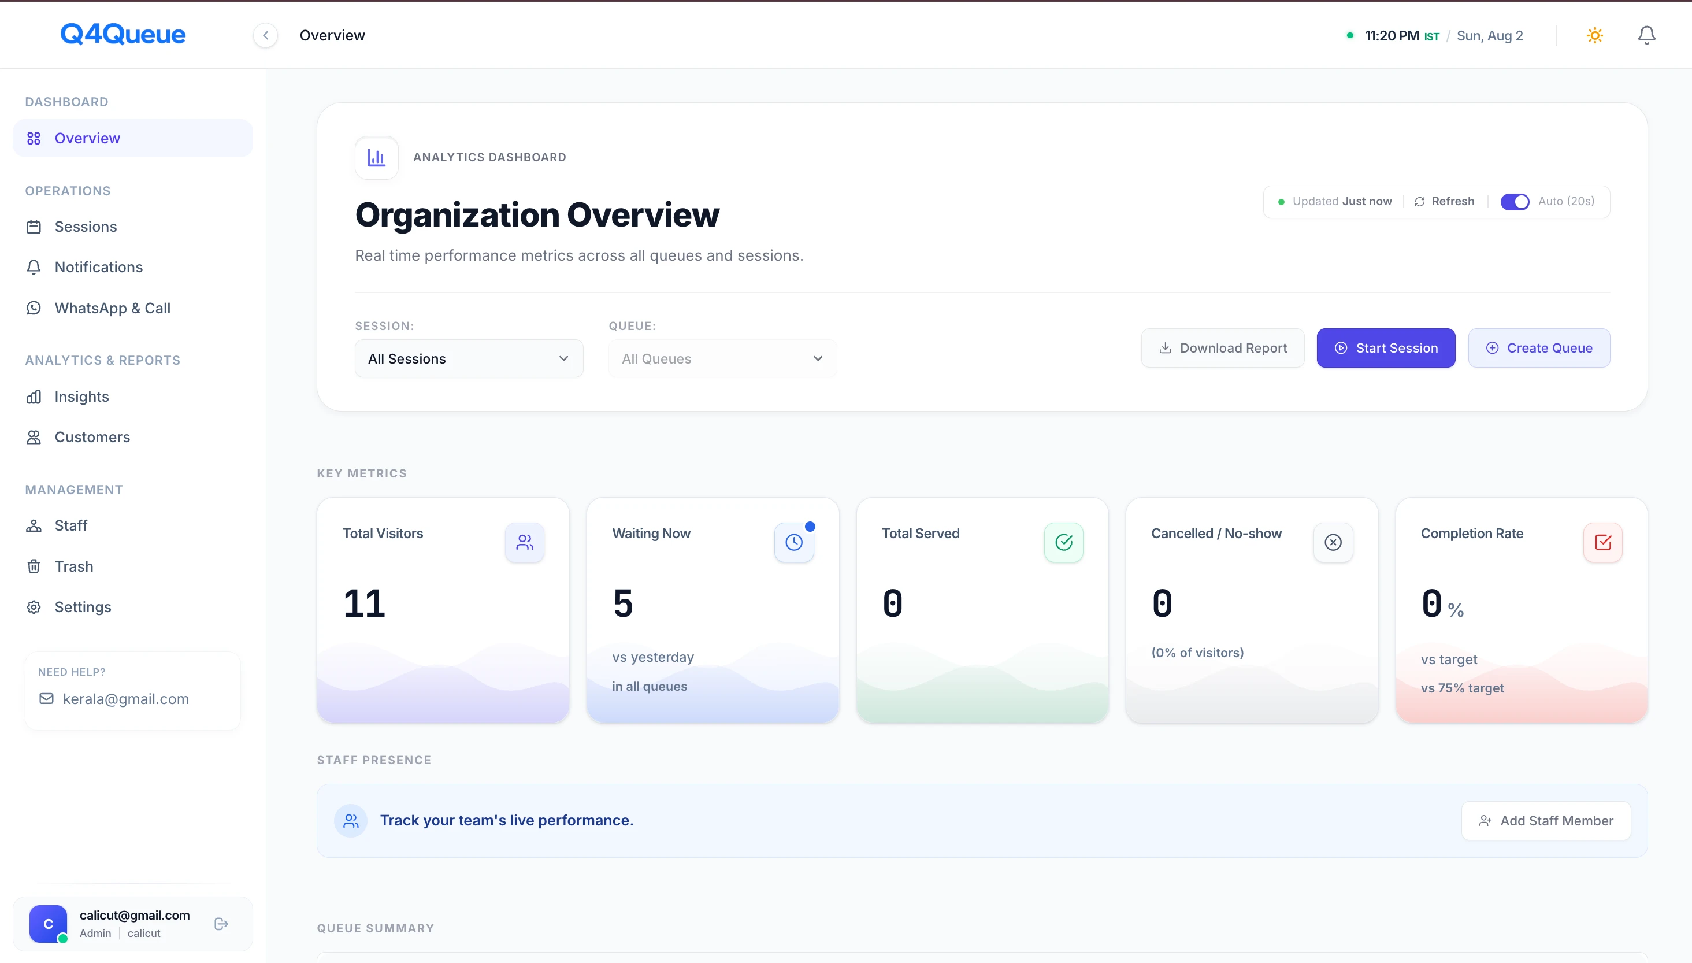
Task: Open the All Sessions dropdown
Action: coord(469,358)
